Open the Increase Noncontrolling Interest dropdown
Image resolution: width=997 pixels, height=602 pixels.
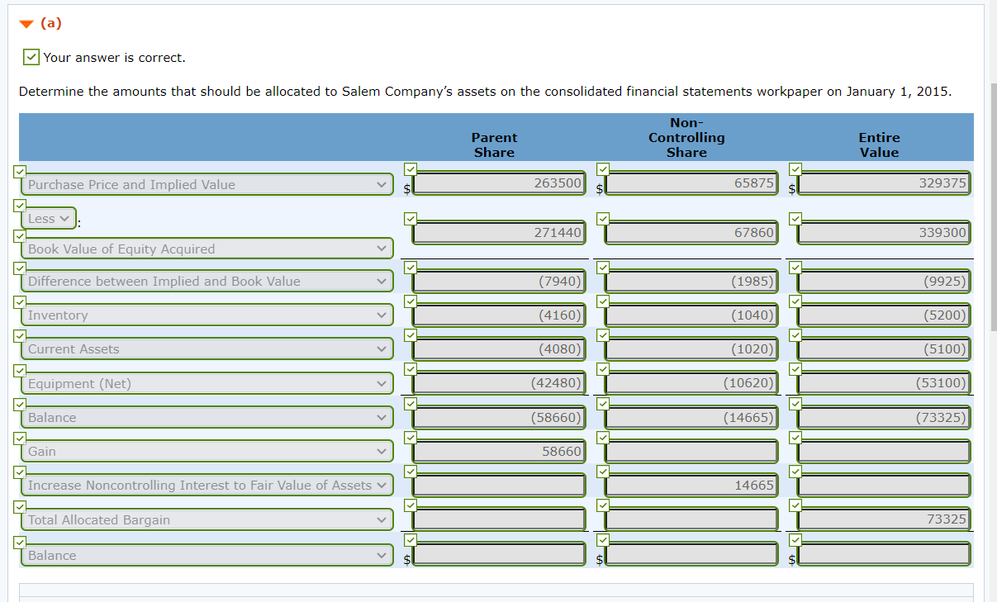(x=208, y=485)
